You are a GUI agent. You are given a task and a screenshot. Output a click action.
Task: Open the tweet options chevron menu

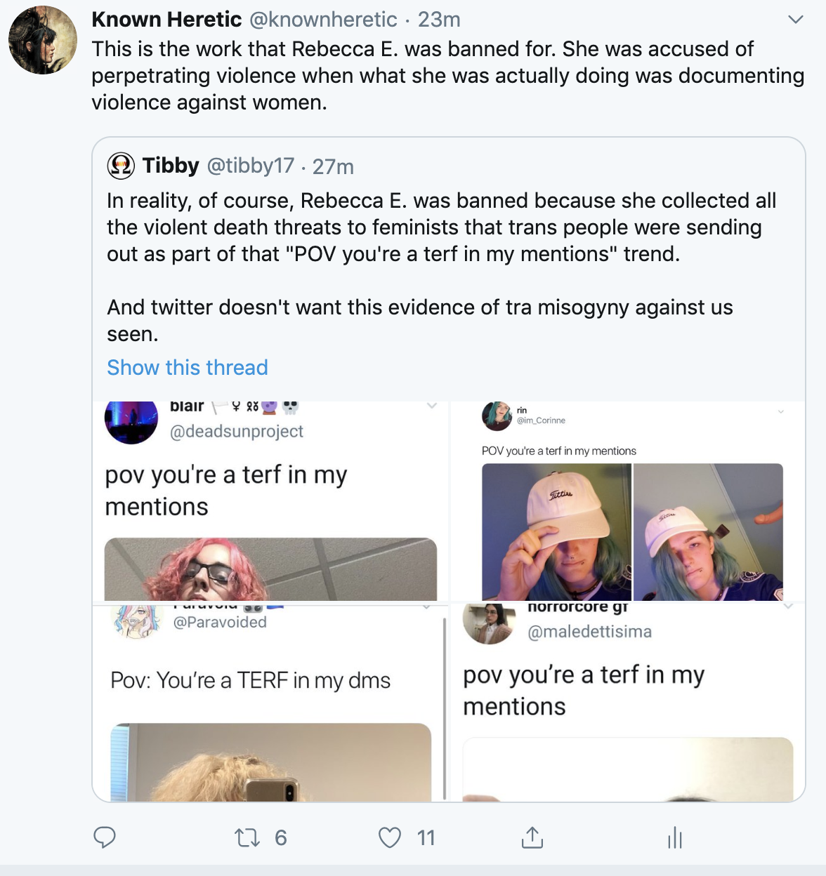click(x=795, y=20)
